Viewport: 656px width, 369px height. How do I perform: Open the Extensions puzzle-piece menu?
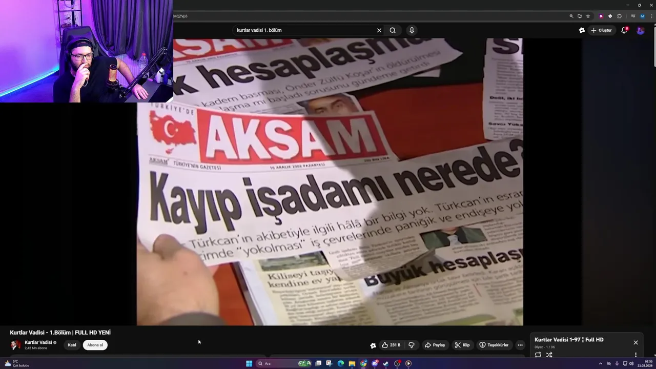619,16
